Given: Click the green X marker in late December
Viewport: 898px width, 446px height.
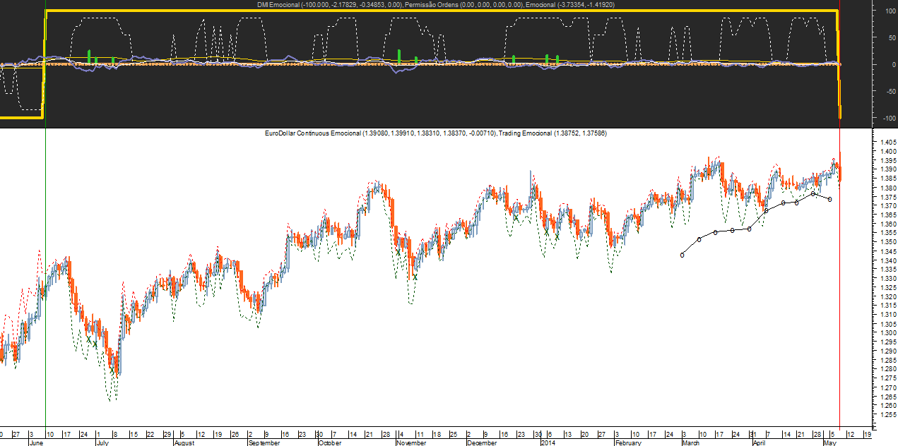Looking at the screenshot, I should coord(516,218).
